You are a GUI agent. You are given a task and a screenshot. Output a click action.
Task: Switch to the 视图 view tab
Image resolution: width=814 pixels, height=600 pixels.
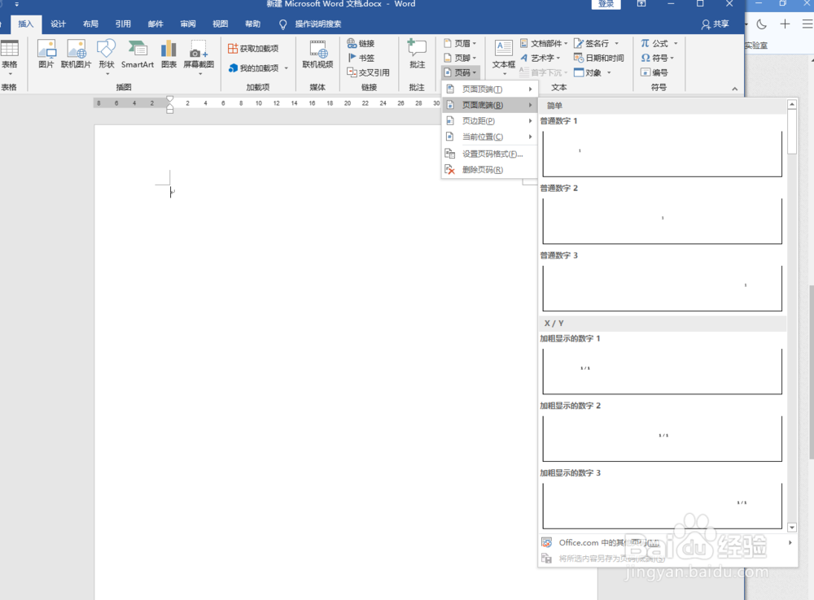click(x=220, y=24)
